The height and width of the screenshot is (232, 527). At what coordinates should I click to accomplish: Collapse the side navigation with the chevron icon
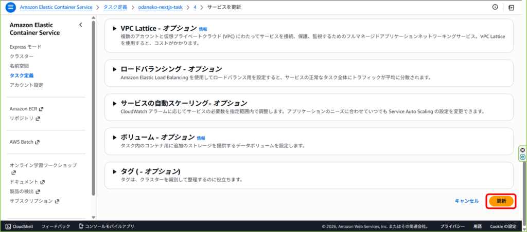[80, 25]
